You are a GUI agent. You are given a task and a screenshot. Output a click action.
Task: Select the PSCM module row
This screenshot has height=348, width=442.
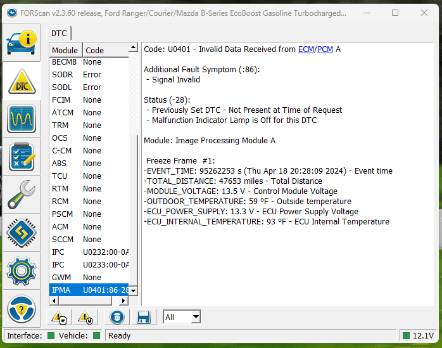(89, 214)
